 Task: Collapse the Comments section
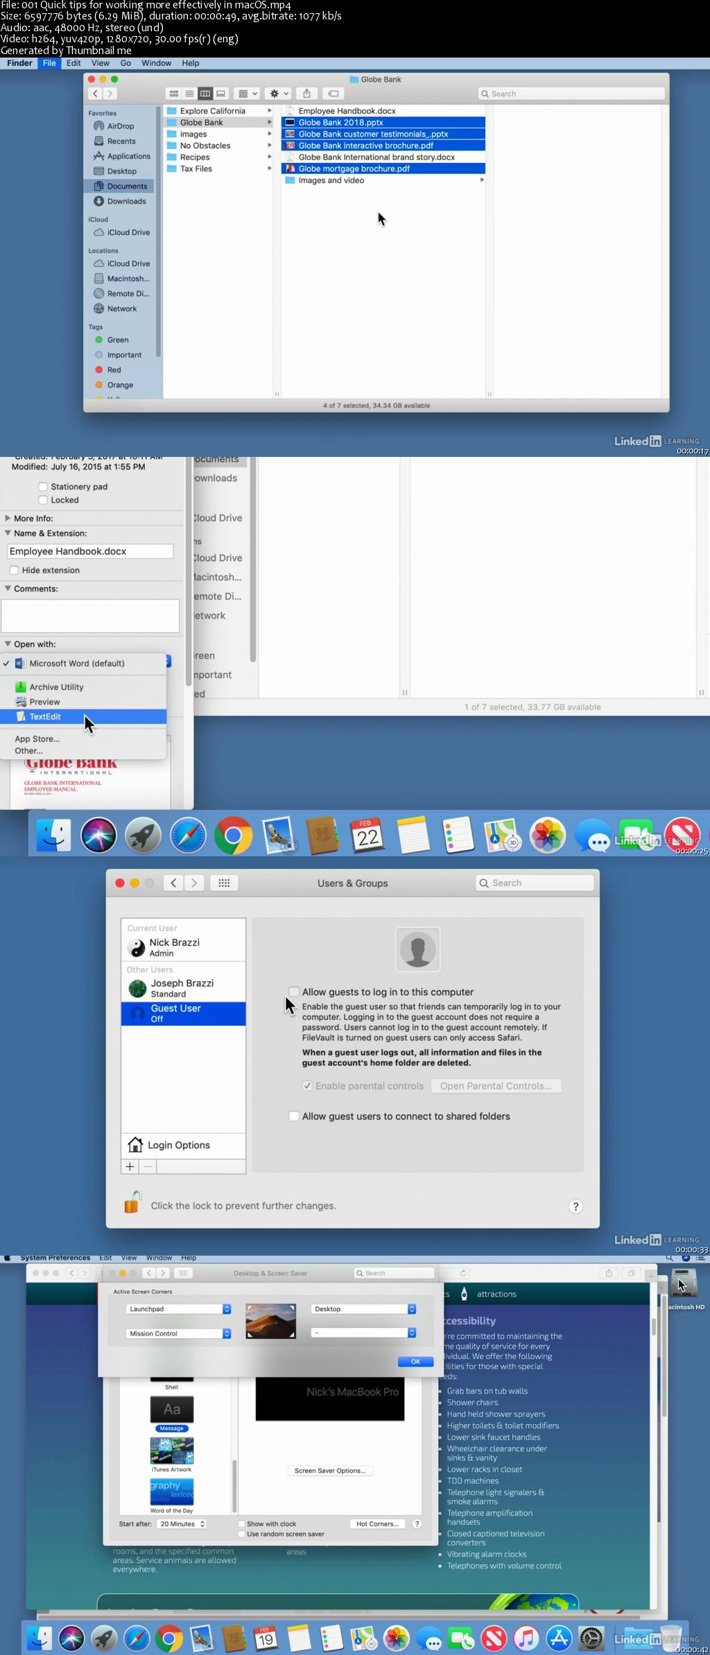point(8,589)
